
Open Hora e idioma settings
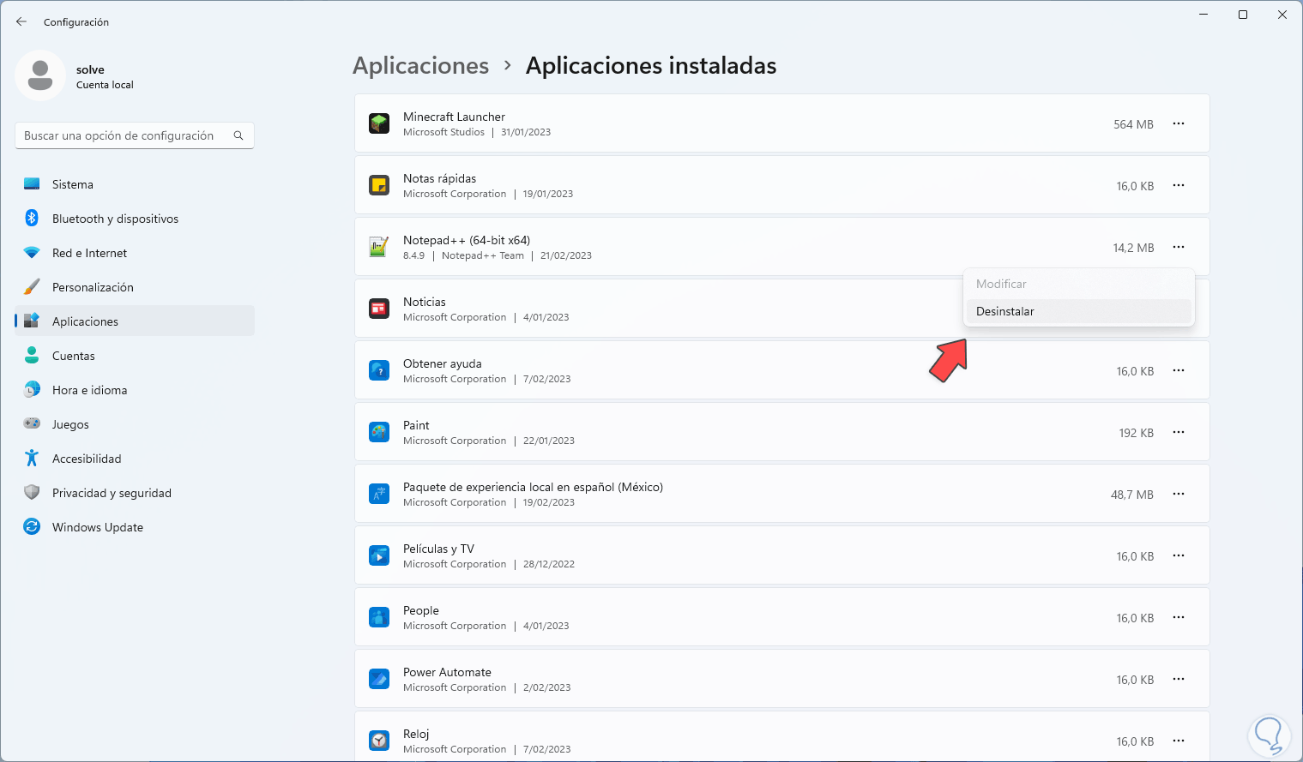click(135, 390)
